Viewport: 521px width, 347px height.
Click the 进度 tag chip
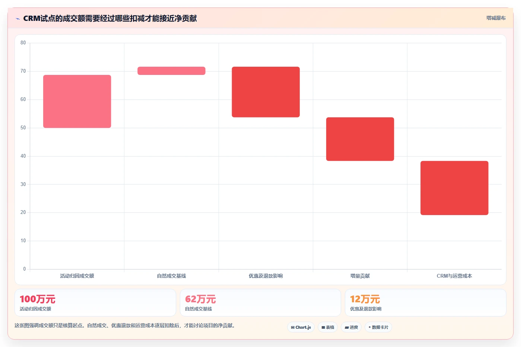pos(351,327)
